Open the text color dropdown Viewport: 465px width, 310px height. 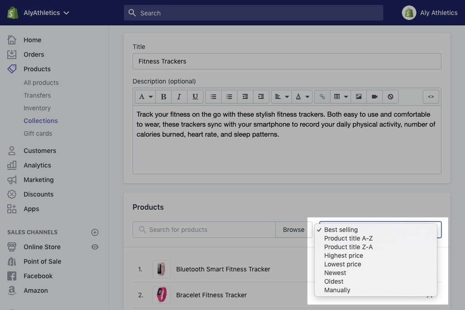tap(302, 97)
